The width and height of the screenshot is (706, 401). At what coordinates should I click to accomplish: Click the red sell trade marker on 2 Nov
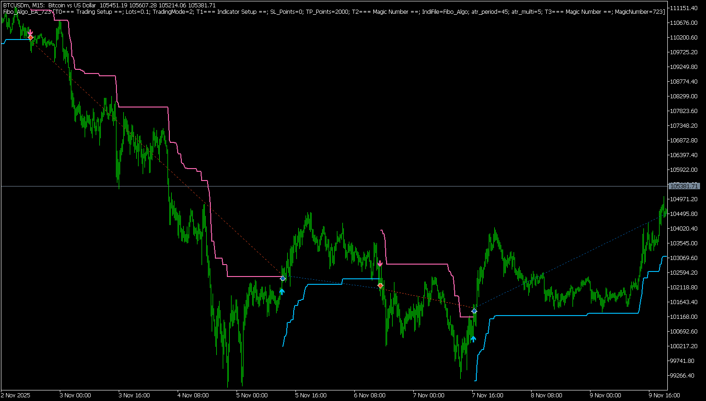30,38
